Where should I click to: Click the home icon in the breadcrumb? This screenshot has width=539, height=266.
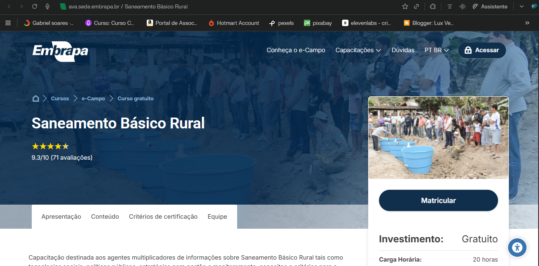[x=35, y=98]
